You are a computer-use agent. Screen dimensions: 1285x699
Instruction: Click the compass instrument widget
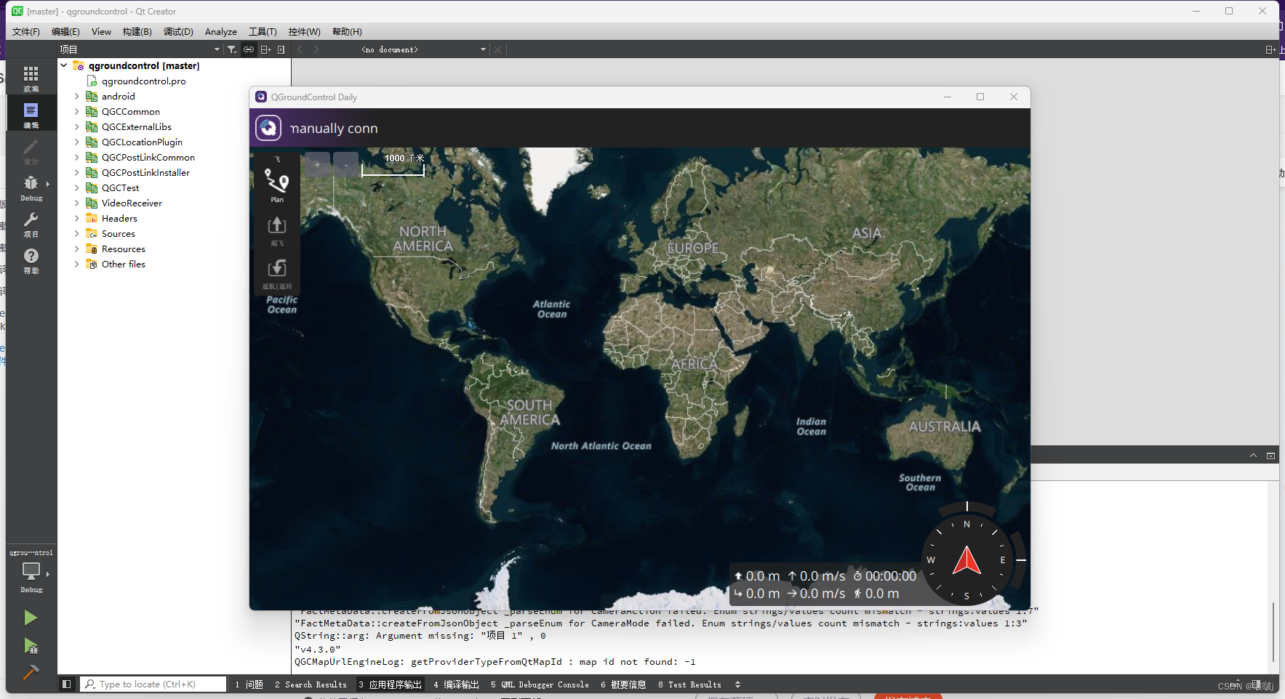point(966,560)
